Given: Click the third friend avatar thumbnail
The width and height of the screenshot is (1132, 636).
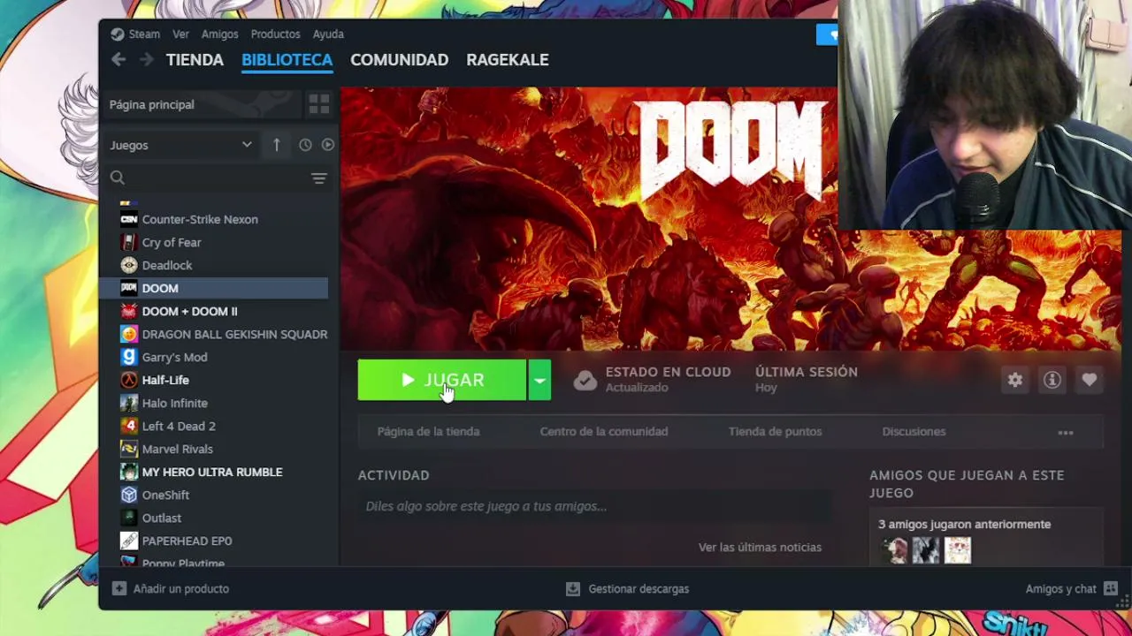Looking at the screenshot, I should coord(958,550).
